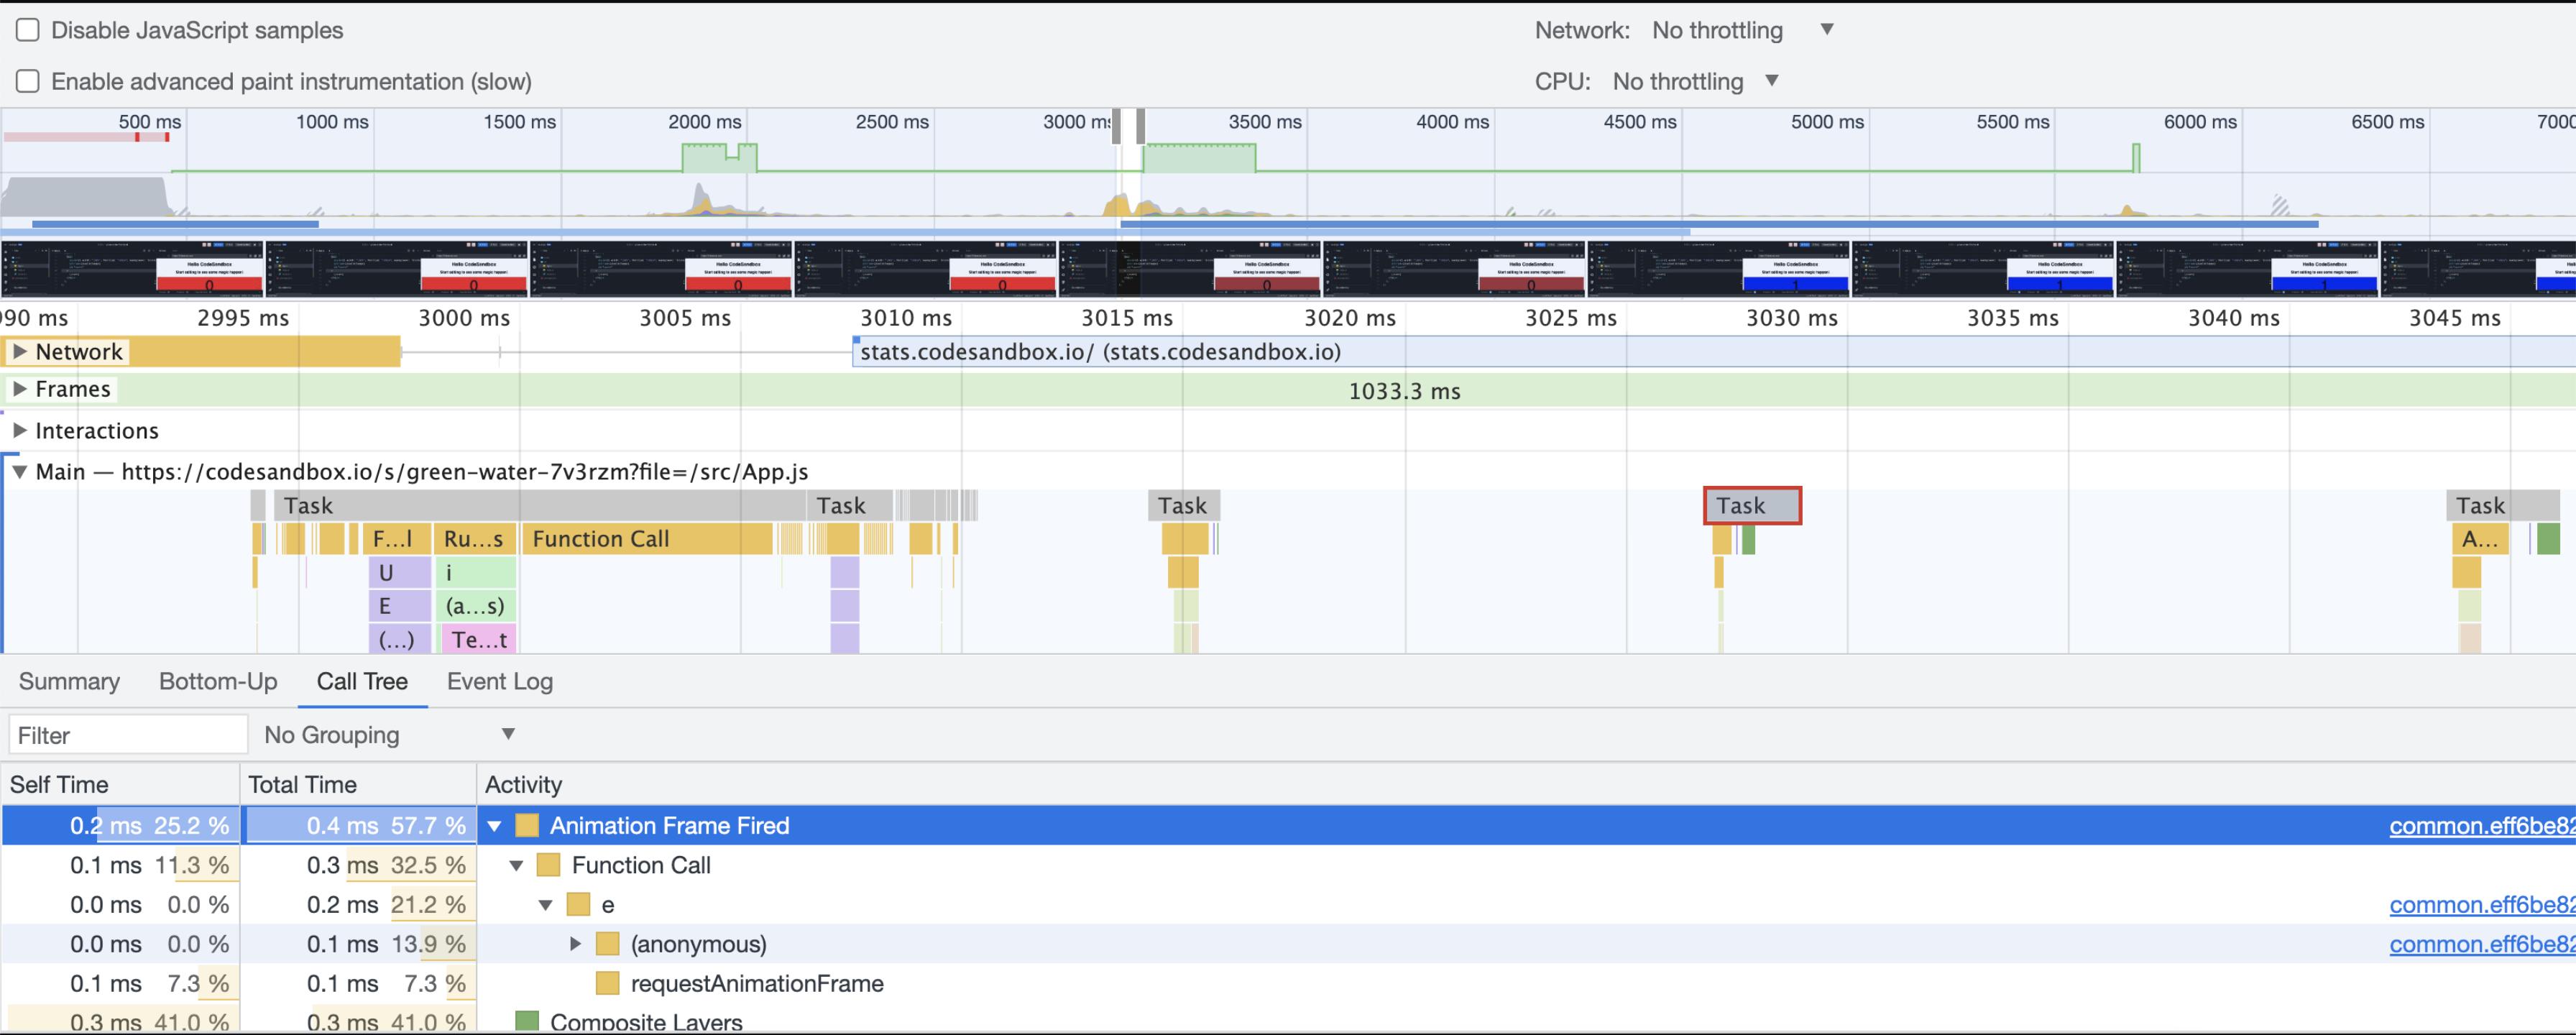Expand the (anonymous) call tree entry
This screenshot has height=1035, width=2576.
point(575,944)
